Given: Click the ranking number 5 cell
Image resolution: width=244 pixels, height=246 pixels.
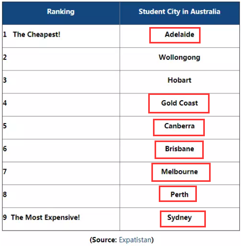Looking at the screenshot, I should [x=61, y=128].
